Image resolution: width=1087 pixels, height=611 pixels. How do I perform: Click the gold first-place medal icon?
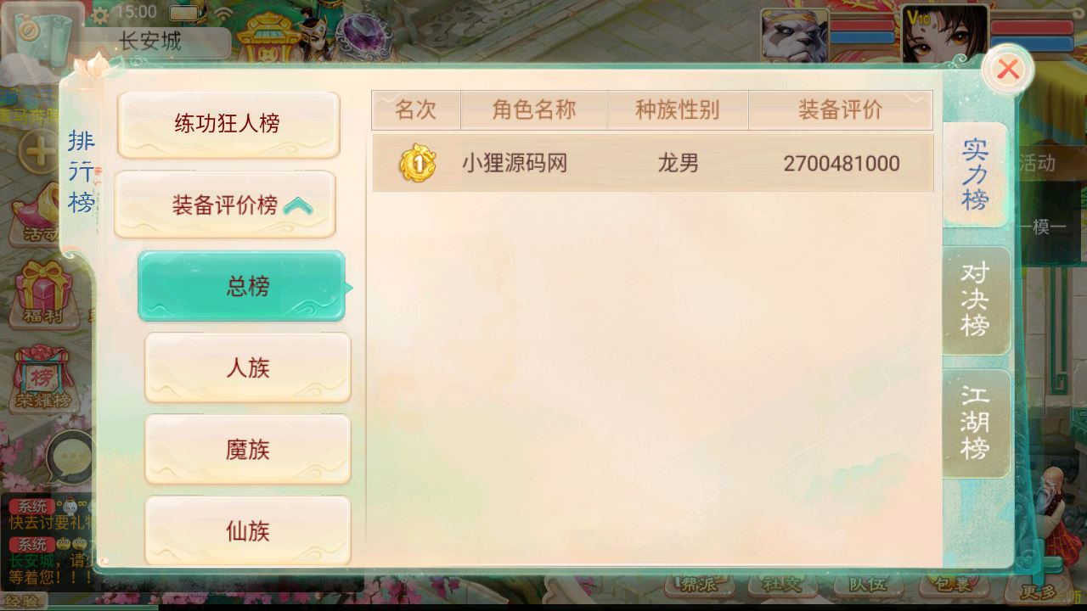[x=418, y=163]
